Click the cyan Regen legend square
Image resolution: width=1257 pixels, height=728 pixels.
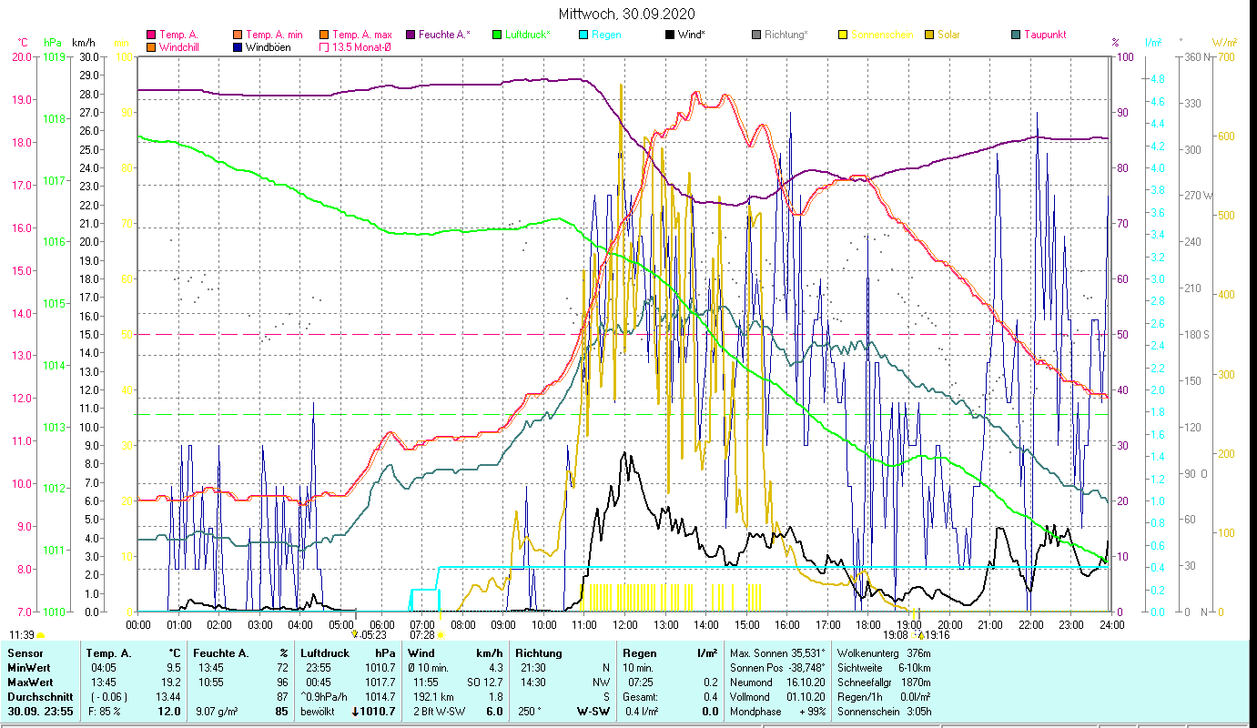point(583,35)
